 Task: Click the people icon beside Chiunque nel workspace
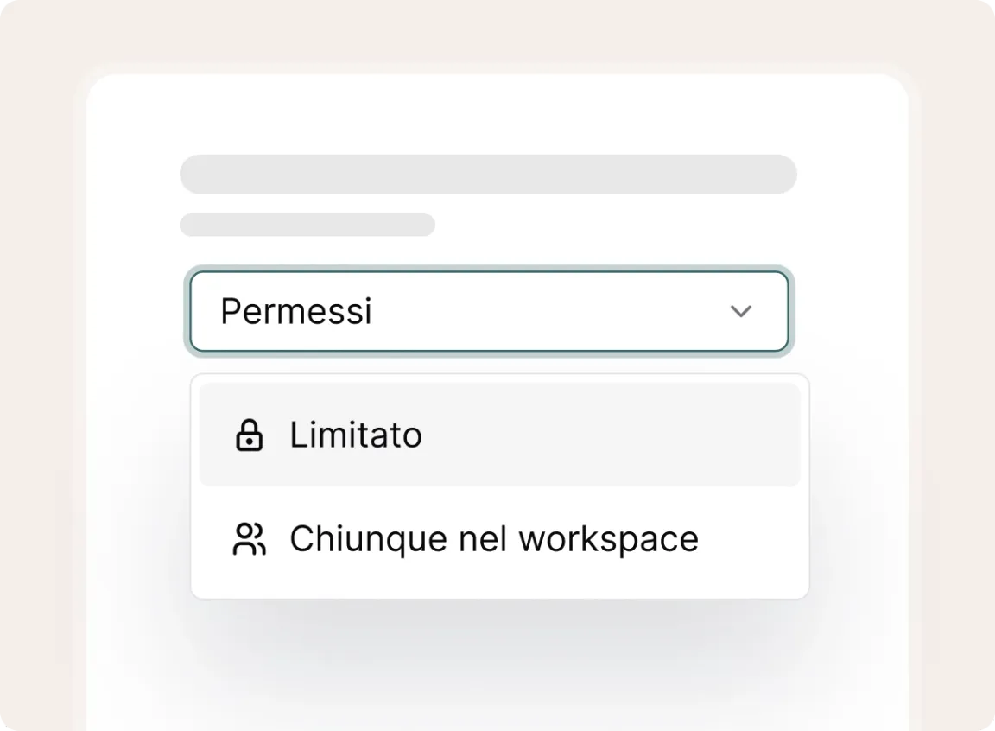249,539
